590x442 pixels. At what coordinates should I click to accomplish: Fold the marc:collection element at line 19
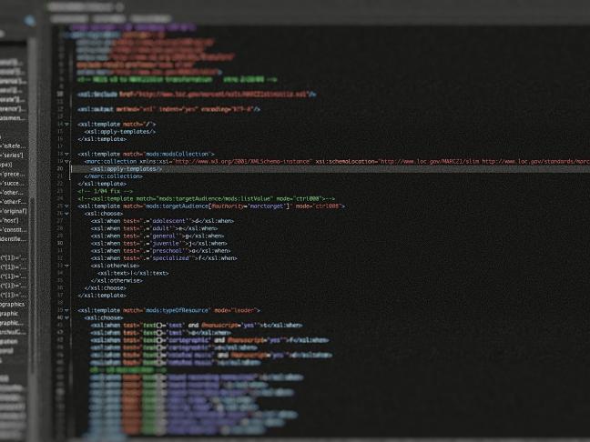tap(67, 161)
